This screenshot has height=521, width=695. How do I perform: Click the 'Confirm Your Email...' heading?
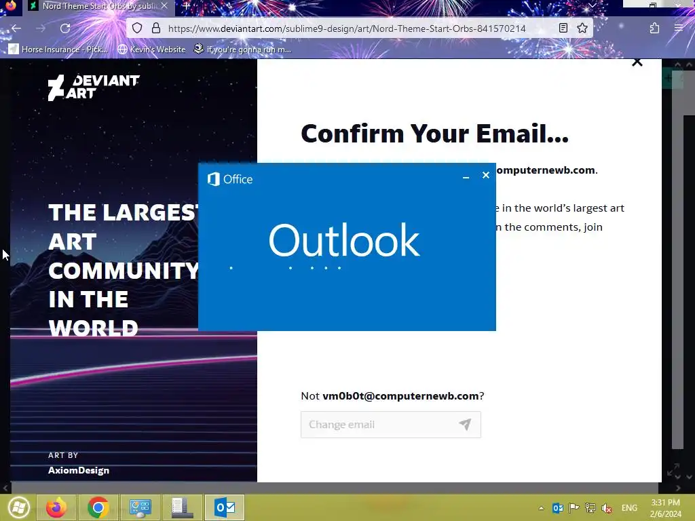click(434, 134)
